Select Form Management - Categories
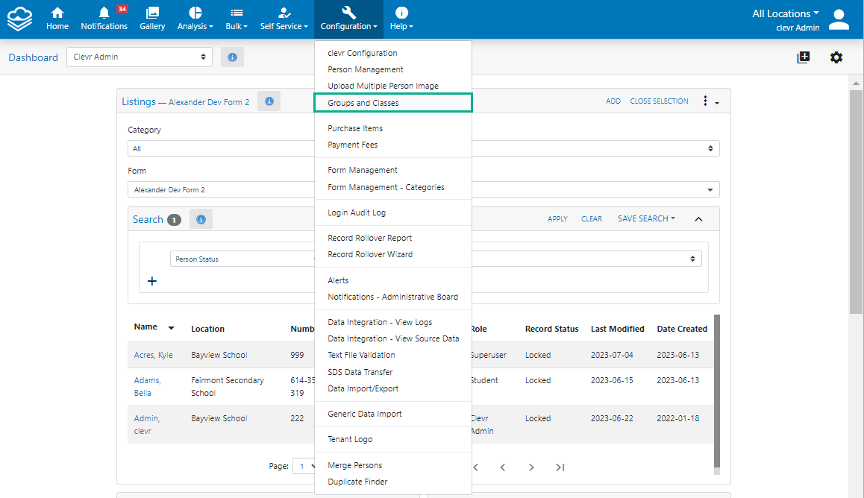 click(386, 187)
